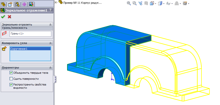Click the Грань<1> mirror face field
The height and width of the screenshot is (105, 220).
[x=30, y=34]
